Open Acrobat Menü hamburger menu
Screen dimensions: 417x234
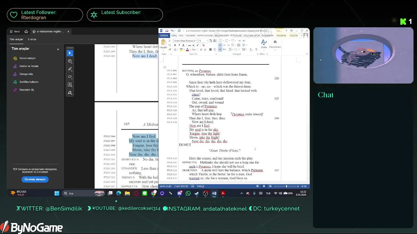coord(15,32)
